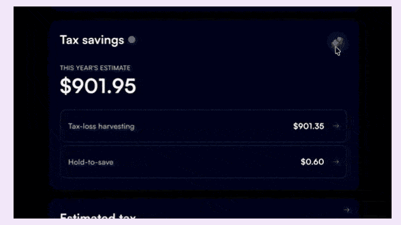Click the $901.95 yearly estimate total
This screenshot has width=401, height=225.
pyautogui.click(x=98, y=86)
